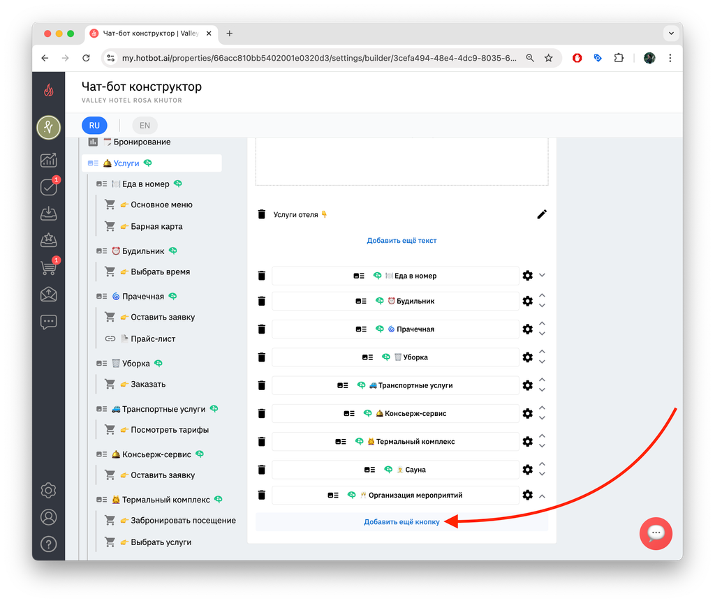This screenshot has height=603, width=715.
Task: Select 'Забронировать посещение' in the tree
Action: (184, 521)
